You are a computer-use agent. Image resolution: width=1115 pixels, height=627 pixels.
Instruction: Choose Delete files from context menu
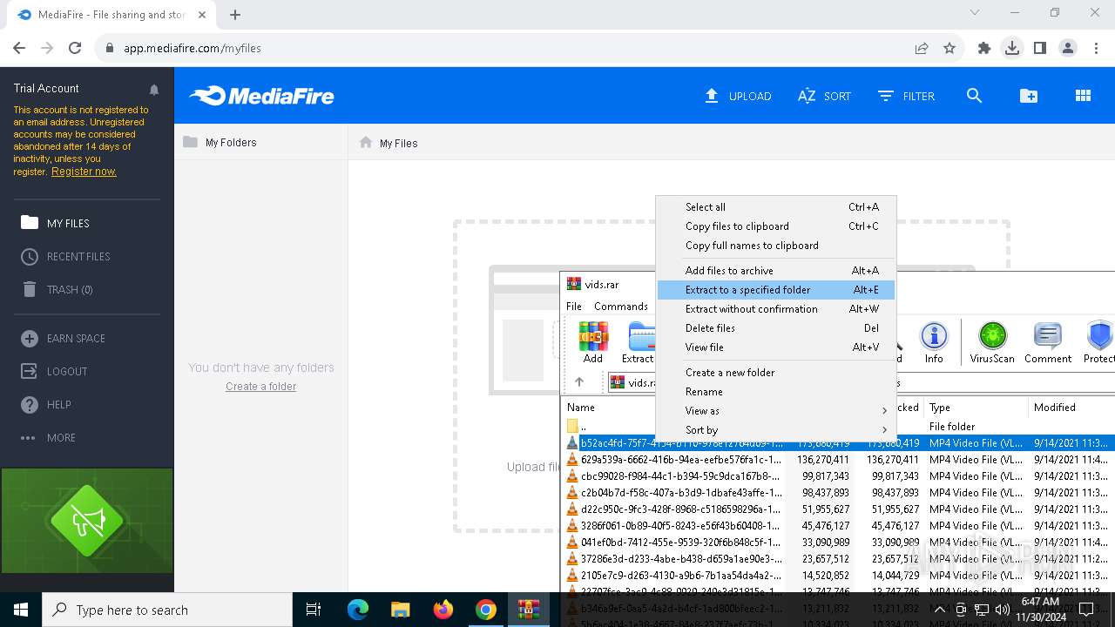click(775, 328)
